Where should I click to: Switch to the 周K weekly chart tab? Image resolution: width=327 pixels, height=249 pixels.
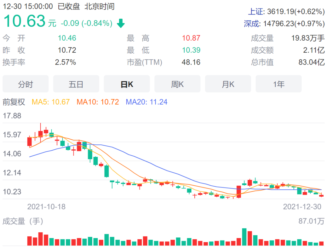tap(177, 84)
